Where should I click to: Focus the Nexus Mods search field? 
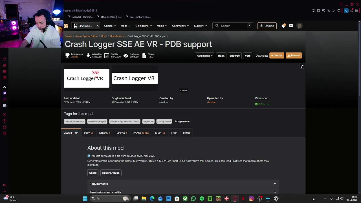(233, 26)
